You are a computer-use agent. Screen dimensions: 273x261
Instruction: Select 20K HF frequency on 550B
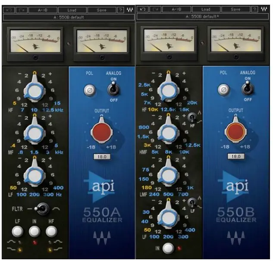pos(192,103)
